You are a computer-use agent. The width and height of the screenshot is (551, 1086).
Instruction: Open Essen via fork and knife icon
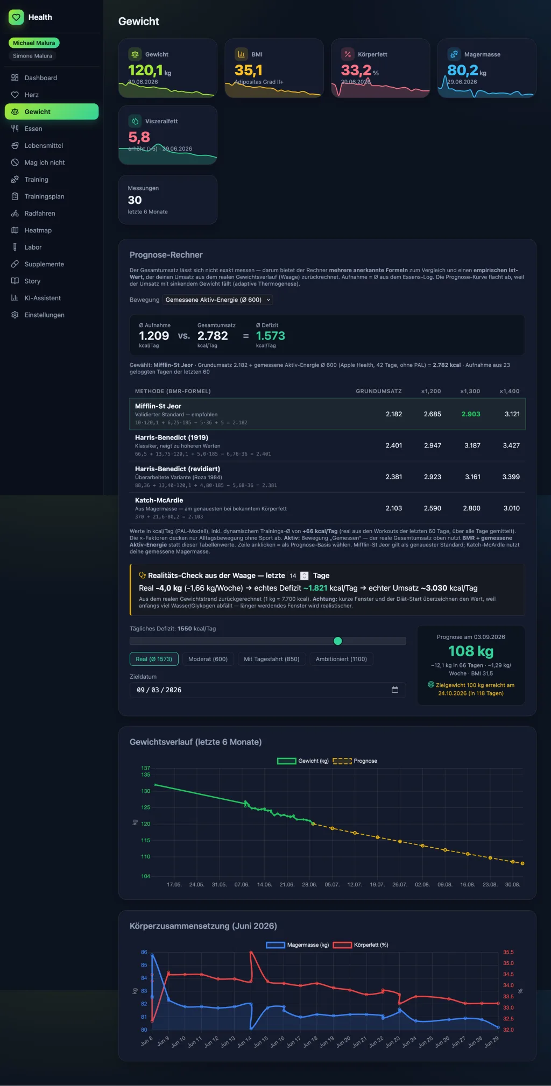[15, 129]
